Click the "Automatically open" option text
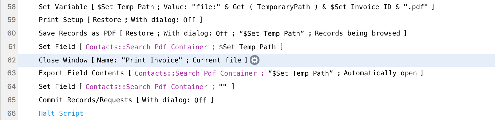 [x=380, y=73]
